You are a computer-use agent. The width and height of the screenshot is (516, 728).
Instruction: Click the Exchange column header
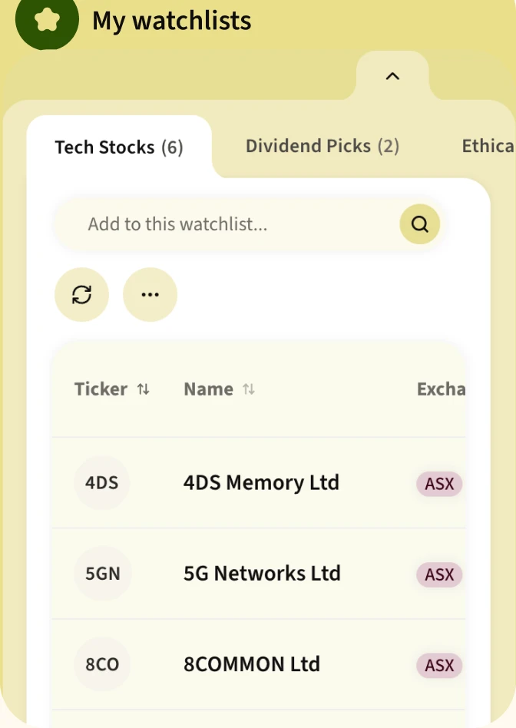441,389
